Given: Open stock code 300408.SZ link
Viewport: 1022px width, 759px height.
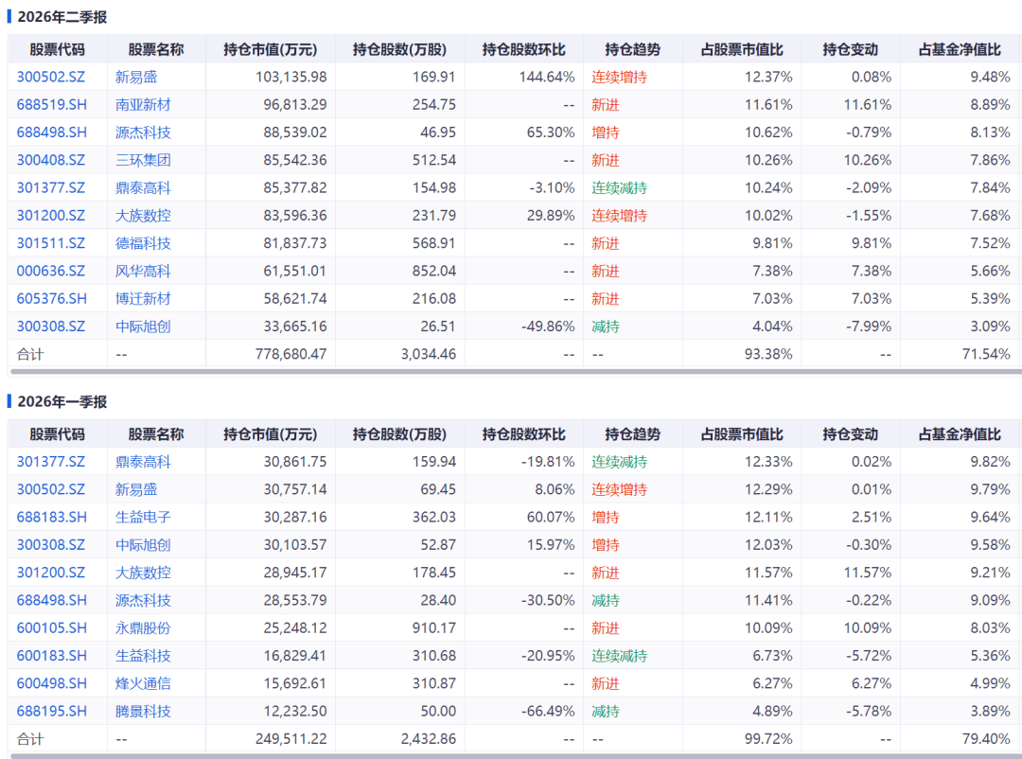Looking at the screenshot, I should click(51, 160).
